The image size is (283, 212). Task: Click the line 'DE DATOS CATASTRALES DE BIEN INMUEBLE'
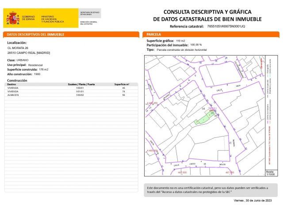(207, 19)
